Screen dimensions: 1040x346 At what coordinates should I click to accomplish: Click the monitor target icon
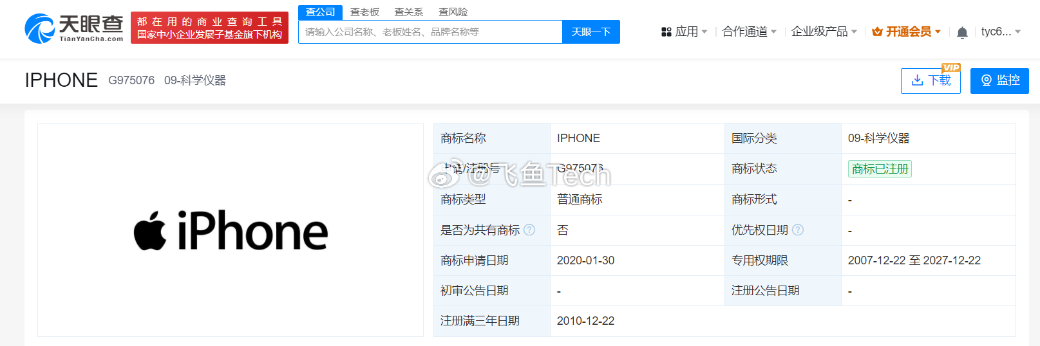coord(986,80)
